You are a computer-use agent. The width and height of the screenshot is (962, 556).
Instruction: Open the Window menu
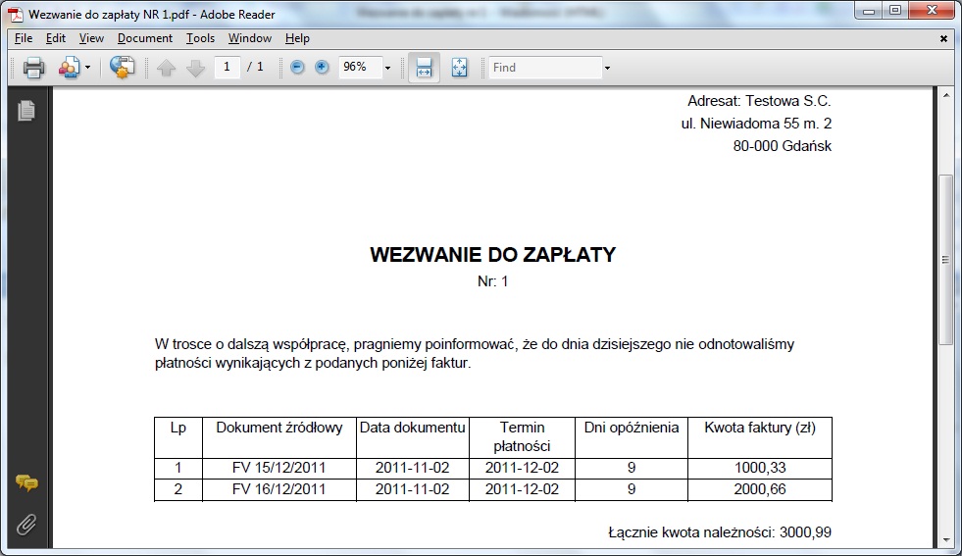pyautogui.click(x=250, y=38)
